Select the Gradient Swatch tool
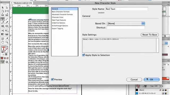Image resolution: width=170 pixels, height=95 pixels. tap(3, 34)
